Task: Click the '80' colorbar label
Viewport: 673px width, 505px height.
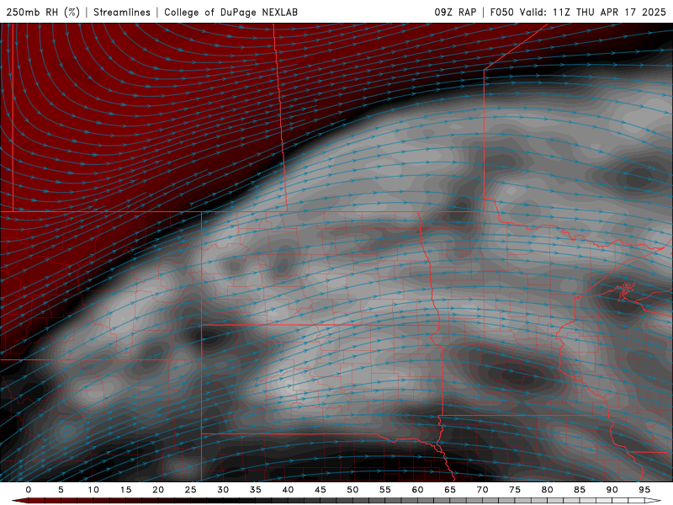Action: [548, 490]
